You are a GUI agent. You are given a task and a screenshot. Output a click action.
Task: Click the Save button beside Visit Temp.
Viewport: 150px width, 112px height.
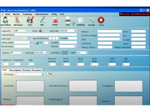coord(50,74)
